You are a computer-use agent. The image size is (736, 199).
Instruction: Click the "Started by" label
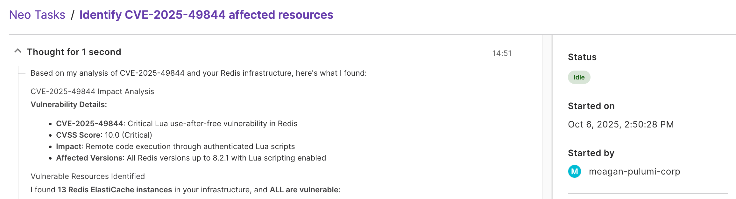(x=591, y=153)
